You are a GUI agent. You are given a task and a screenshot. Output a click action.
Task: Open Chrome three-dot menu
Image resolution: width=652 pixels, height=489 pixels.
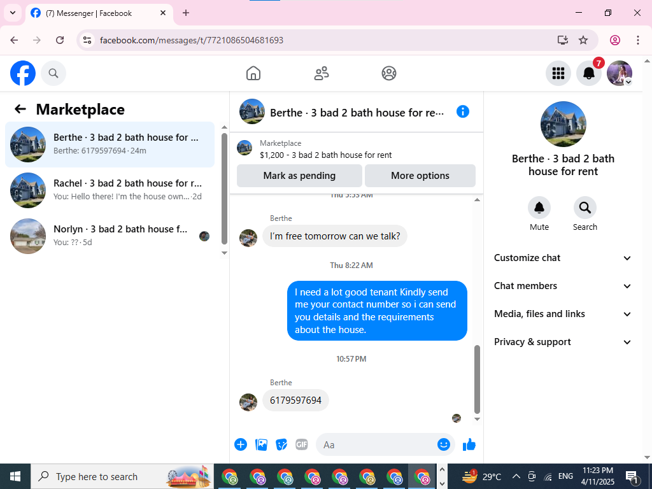click(x=638, y=40)
